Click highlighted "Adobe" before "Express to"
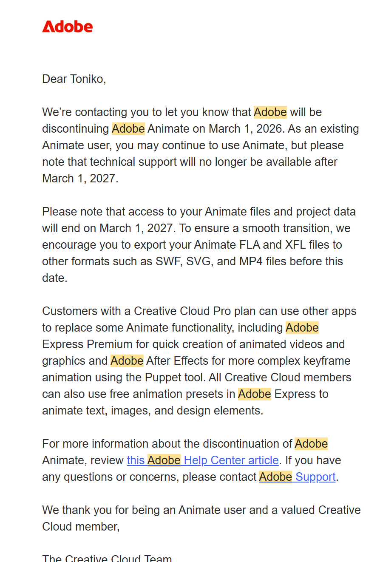 pos(255,394)
